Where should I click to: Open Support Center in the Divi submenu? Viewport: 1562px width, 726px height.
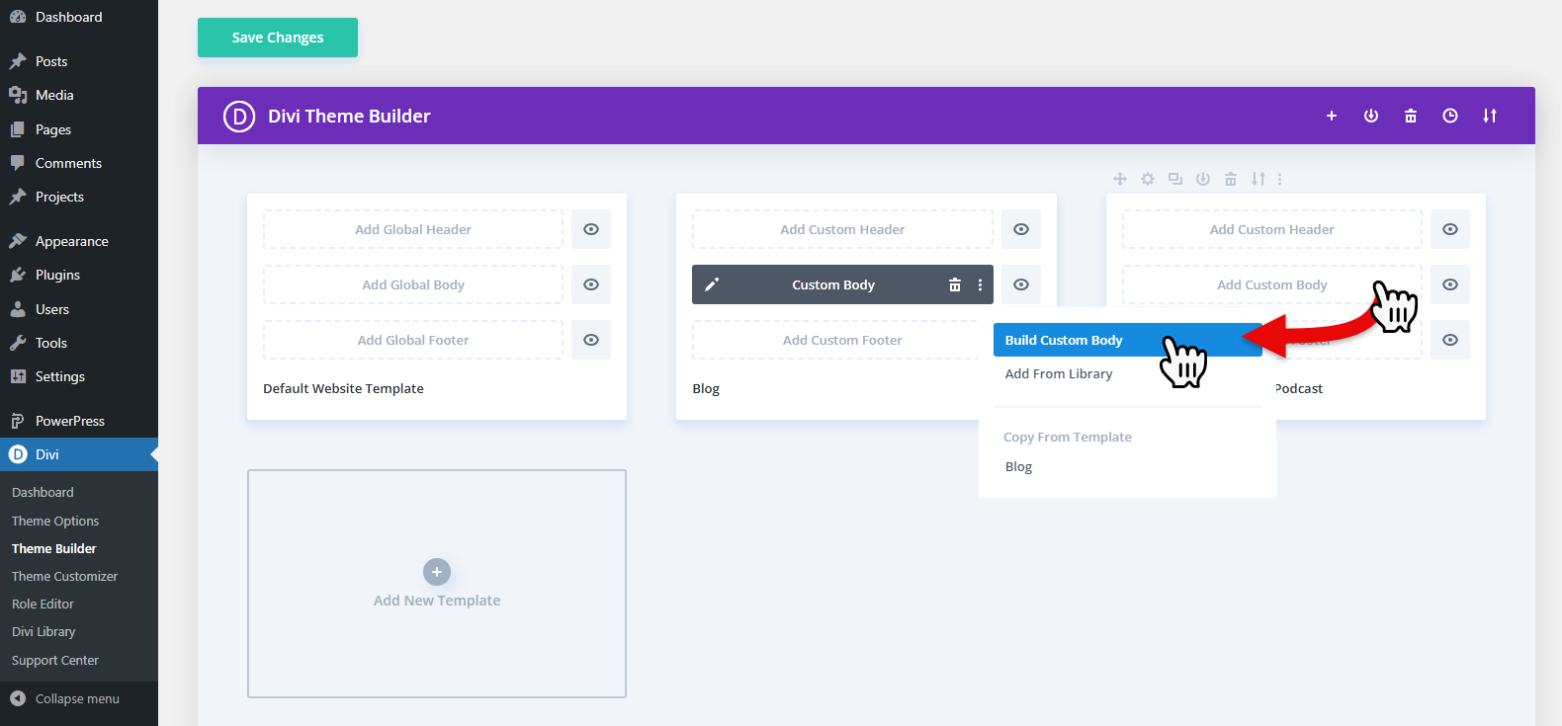pos(55,660)
